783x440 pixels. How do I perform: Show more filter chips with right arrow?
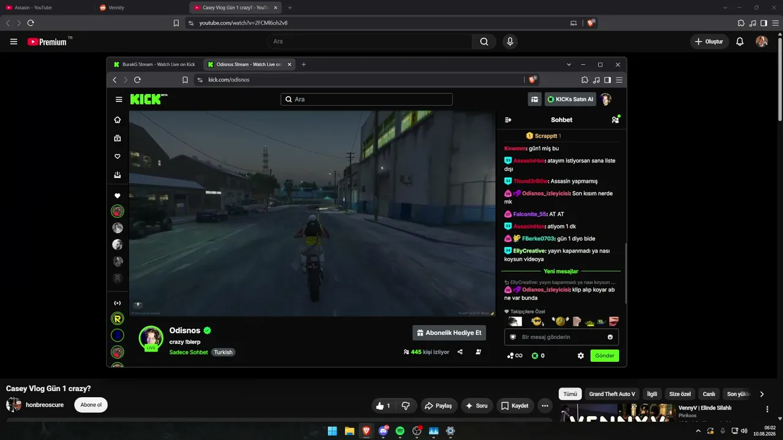762,394
